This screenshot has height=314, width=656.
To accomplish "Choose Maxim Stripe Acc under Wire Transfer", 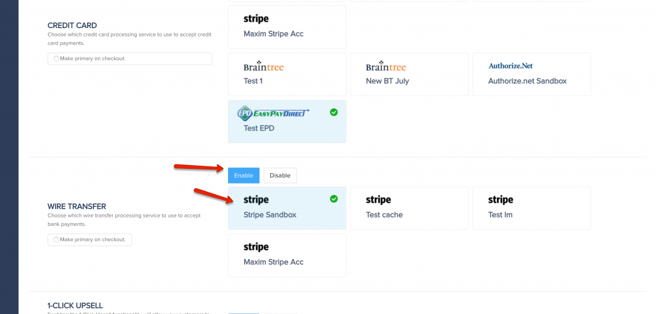I will [287, 255].
